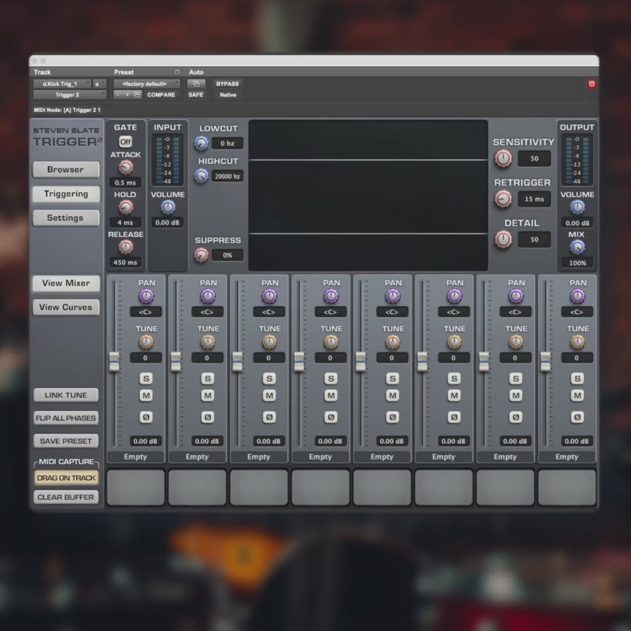Click the red plugin target icon
The image size is (631, 631).
coord(592,84)
